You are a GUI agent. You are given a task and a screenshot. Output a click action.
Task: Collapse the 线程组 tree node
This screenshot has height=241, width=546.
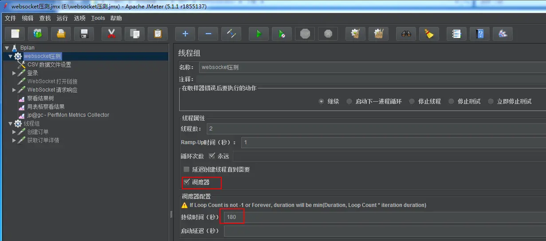click(x=11, y=123)
